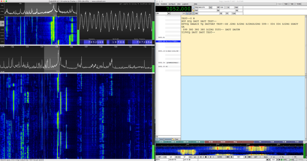Toggle the Rv reverse checkbox
Screen dimensions: 307x161
click(x=284, y=157)
